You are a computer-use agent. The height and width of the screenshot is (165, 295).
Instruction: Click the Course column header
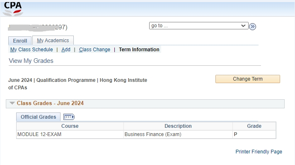pos(70,126)
